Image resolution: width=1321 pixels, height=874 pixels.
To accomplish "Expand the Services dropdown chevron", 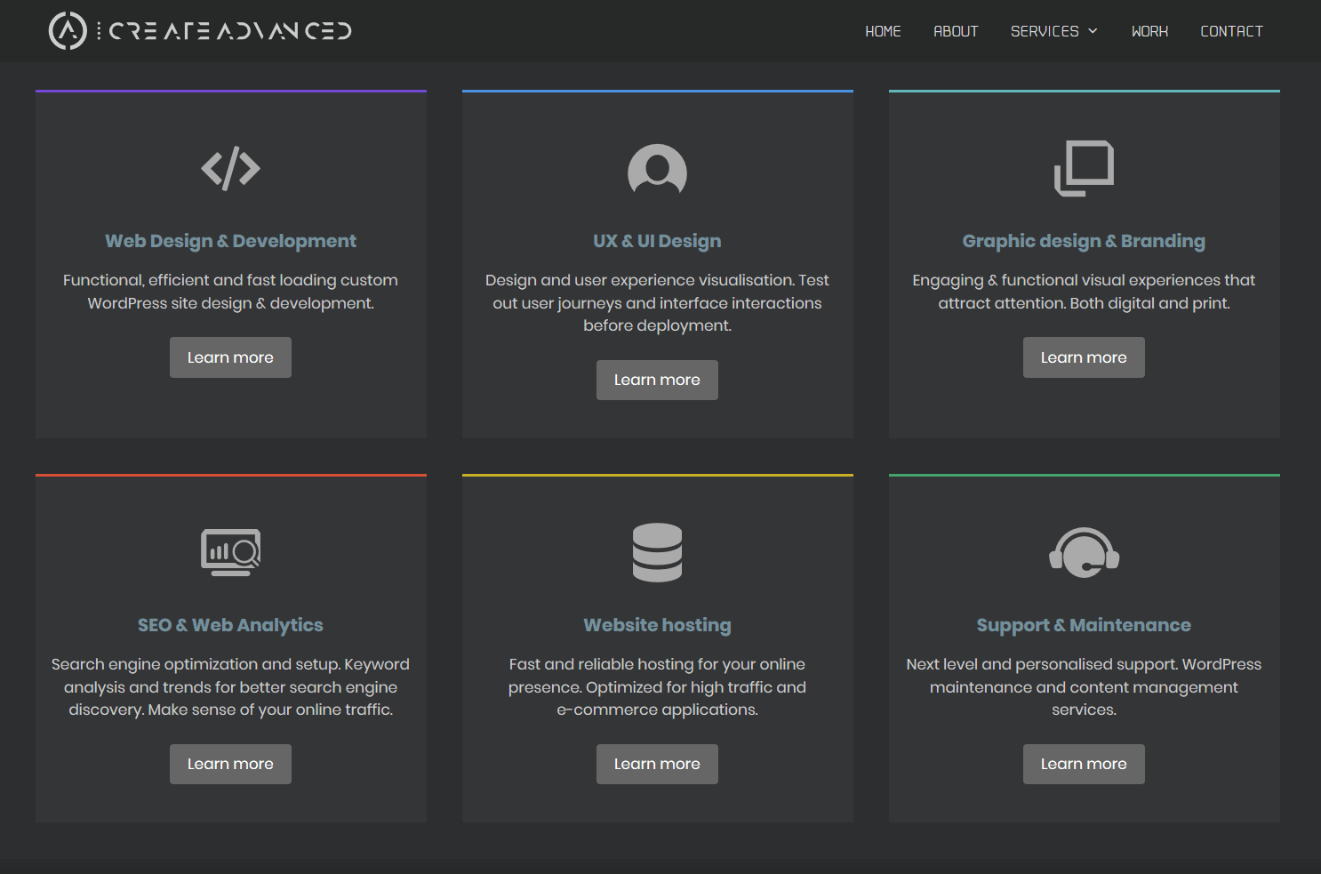I will [1093, 31].
